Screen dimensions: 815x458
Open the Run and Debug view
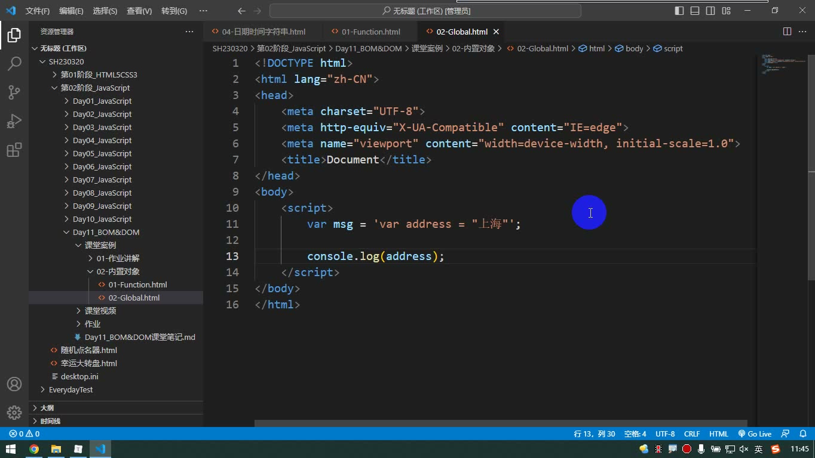pyautogui.click(x=14, y=121)
